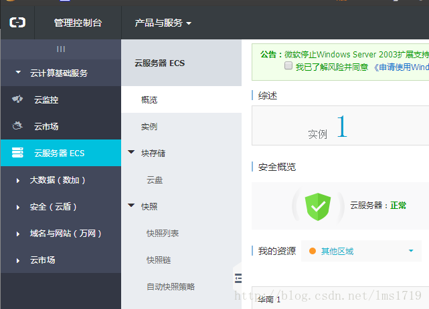The width and height of the screenshot is (429, 309).
Task: Click the orange dot region indicator
Action: pos(312,251)
